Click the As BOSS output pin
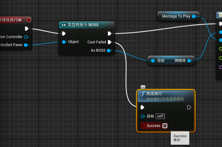The width and height of the screenshot is (222, 147). coord(109,51)
